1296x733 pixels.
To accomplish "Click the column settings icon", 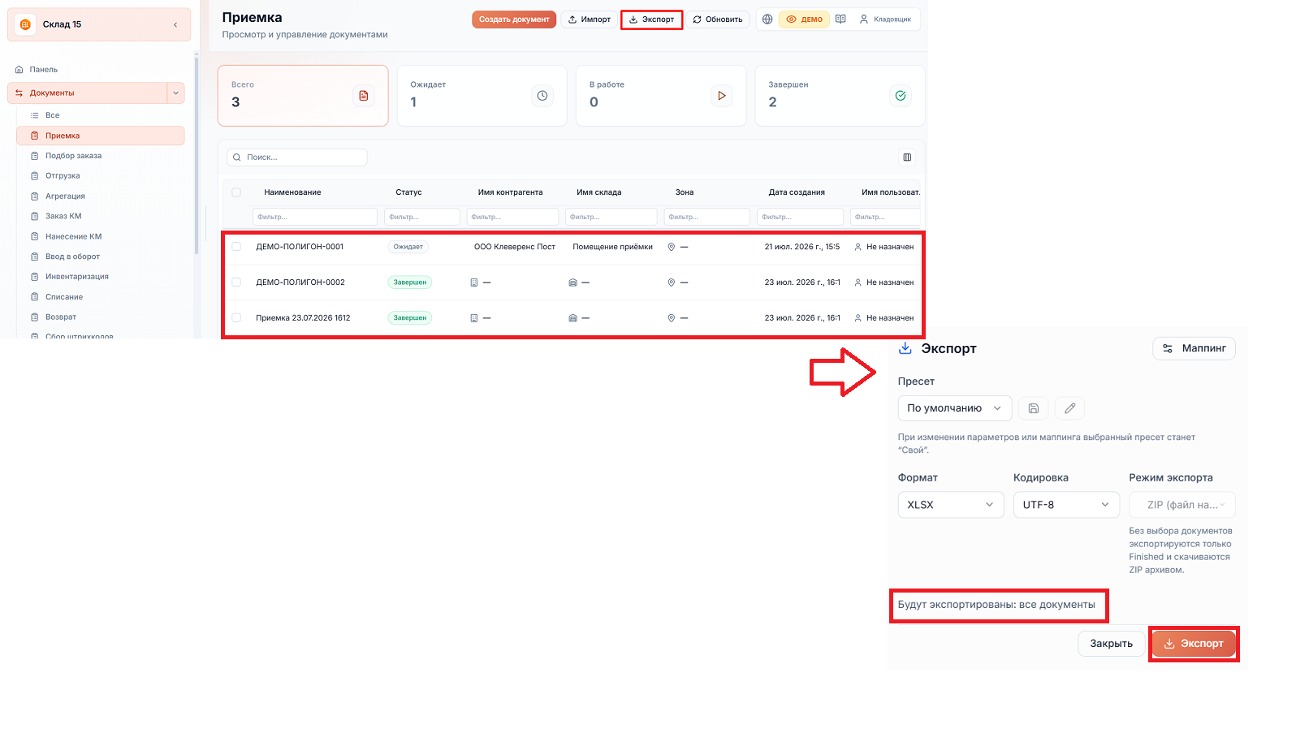I will 907,157.
